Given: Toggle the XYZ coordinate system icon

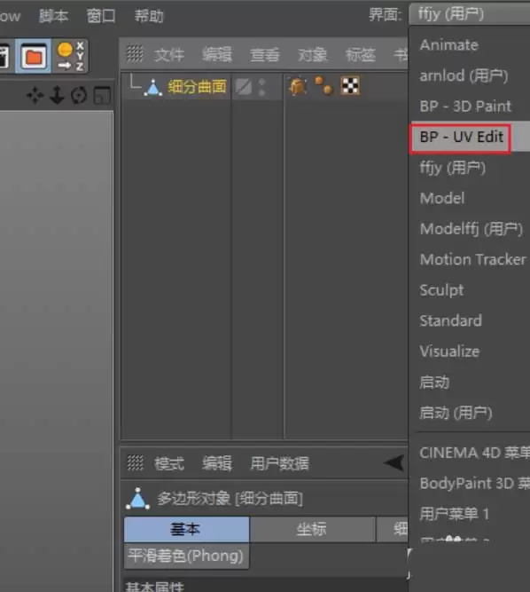Looking at the screenshot, I should click(71, 56).
